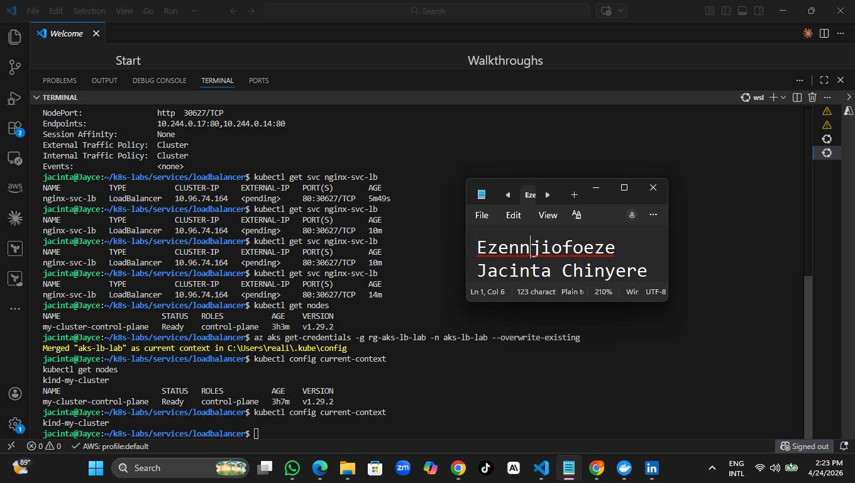
Task: Click the VS Code search command center
Action: 427,11
